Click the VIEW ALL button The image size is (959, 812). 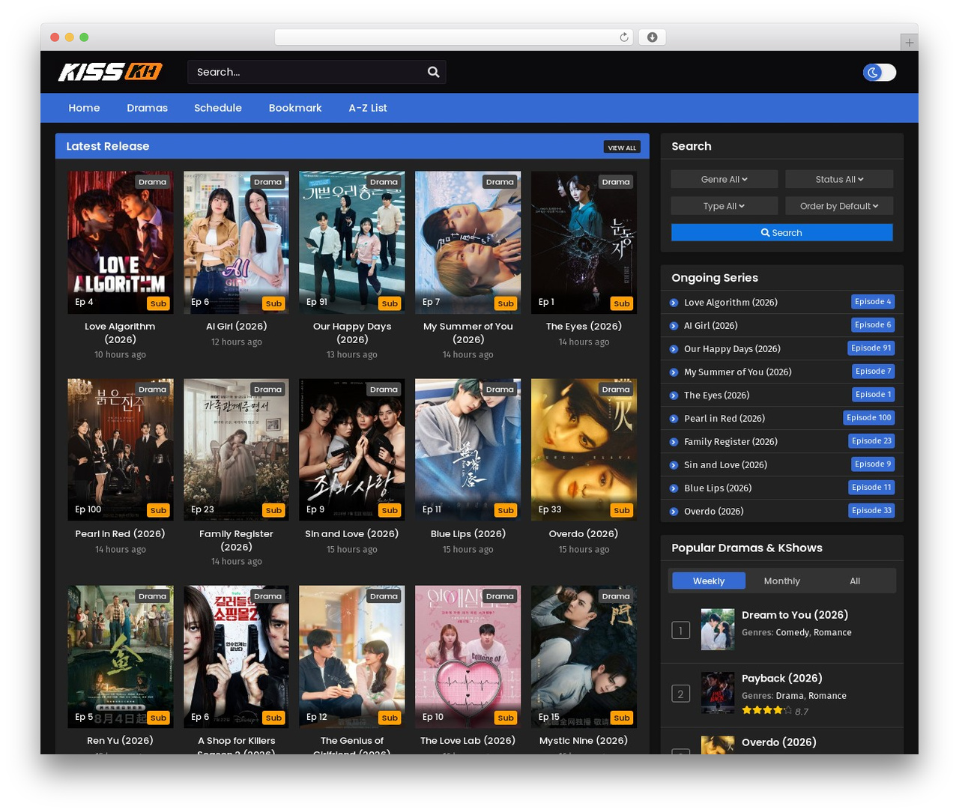pyautogui.click(x=622, y=147)
